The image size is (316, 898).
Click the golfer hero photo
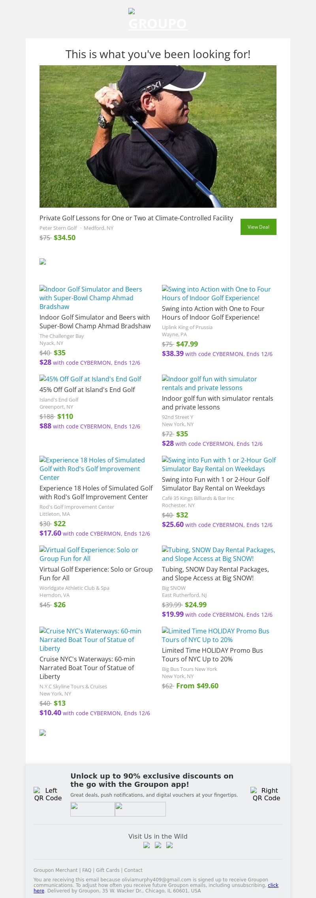[x=158, y=136]
